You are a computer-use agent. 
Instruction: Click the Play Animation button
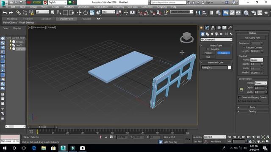[239, 137]
